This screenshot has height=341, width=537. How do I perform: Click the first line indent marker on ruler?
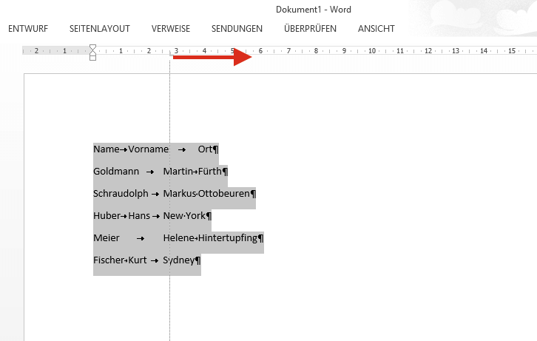tap(92, 47)
